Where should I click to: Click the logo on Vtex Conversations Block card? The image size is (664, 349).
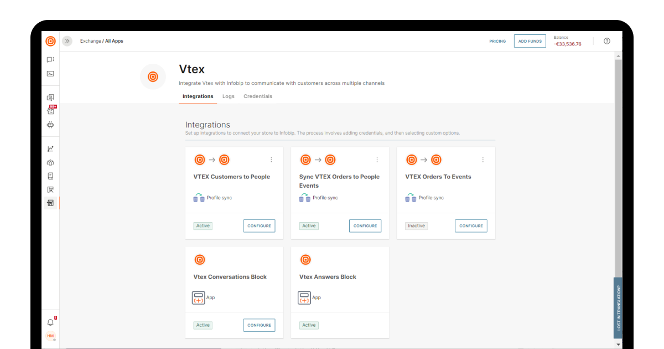pyautogui.click(x=200, y=260)
